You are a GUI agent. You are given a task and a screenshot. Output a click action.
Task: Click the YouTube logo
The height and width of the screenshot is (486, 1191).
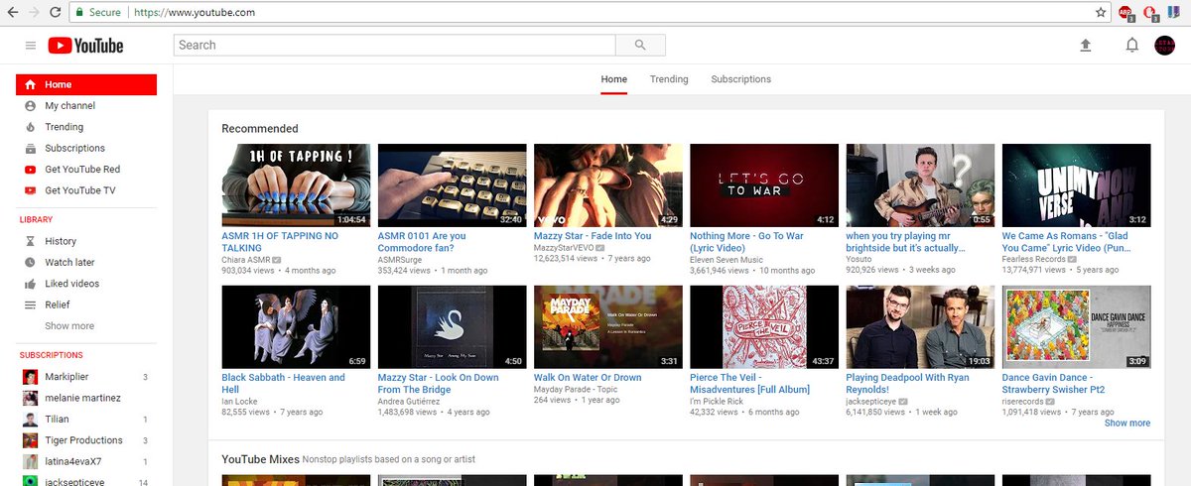[x=85, y=46]
